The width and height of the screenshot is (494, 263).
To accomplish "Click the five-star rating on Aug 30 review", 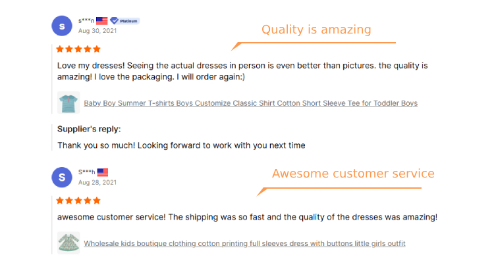I will click(78, 49).
